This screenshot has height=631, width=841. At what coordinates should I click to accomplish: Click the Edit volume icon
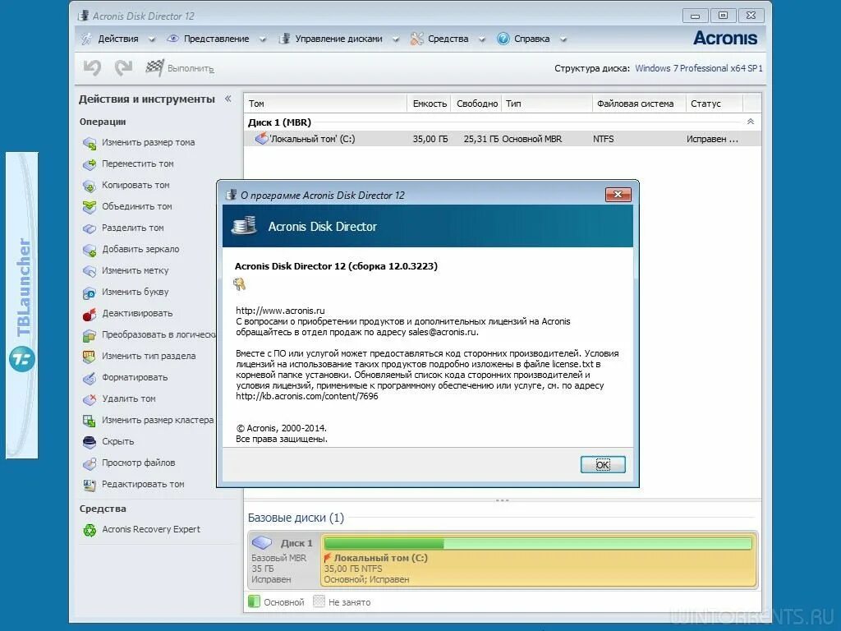89,485
